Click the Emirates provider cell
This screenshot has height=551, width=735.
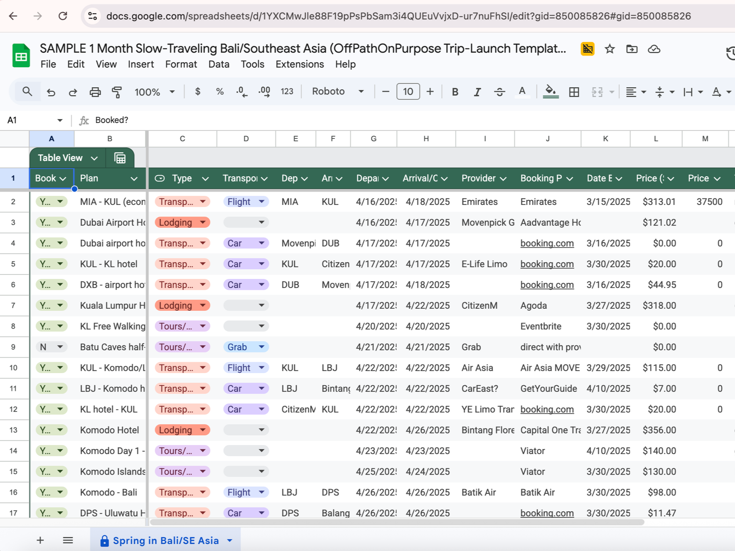click(x=485, y=202)
